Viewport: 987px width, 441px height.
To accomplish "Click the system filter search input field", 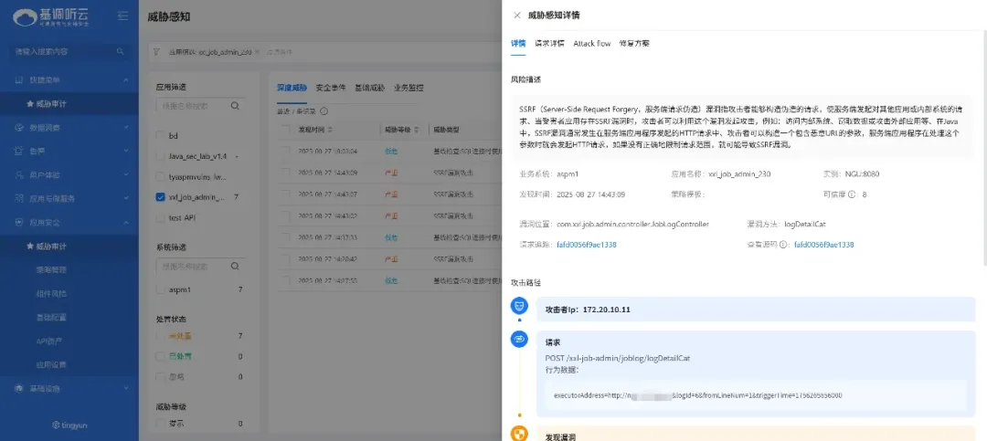I will pos(190,268).
